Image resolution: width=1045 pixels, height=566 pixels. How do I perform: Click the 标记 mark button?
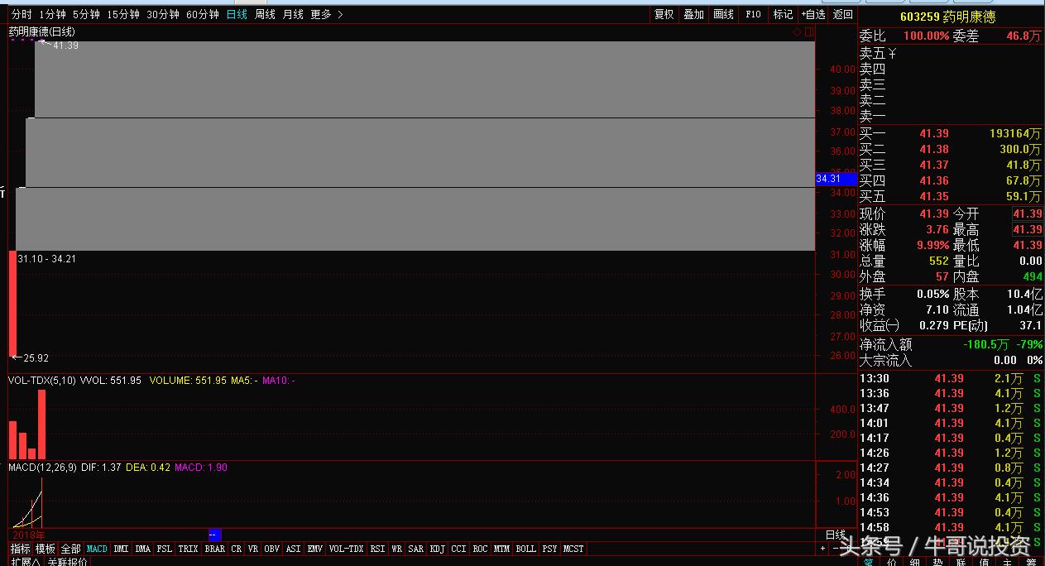pyautogui.click(x=783, y=14)
